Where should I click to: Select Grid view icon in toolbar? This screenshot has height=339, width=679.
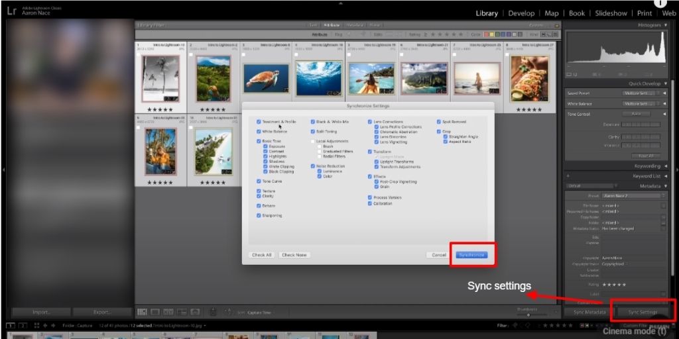[142, 312]
